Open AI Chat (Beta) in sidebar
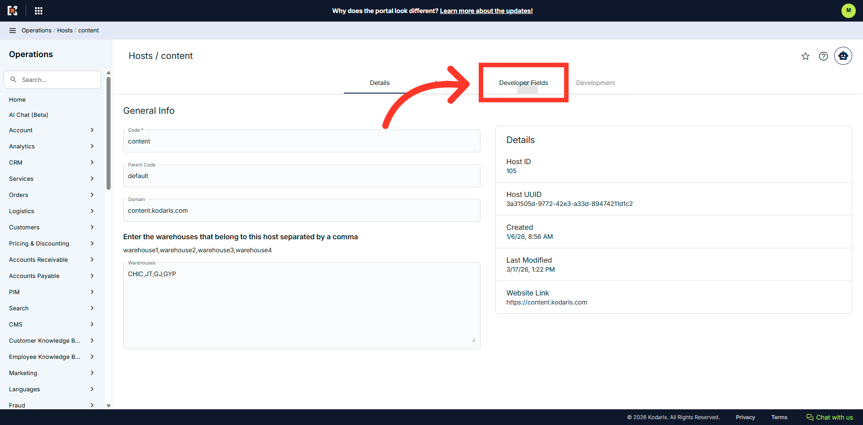 coord(29,115)
